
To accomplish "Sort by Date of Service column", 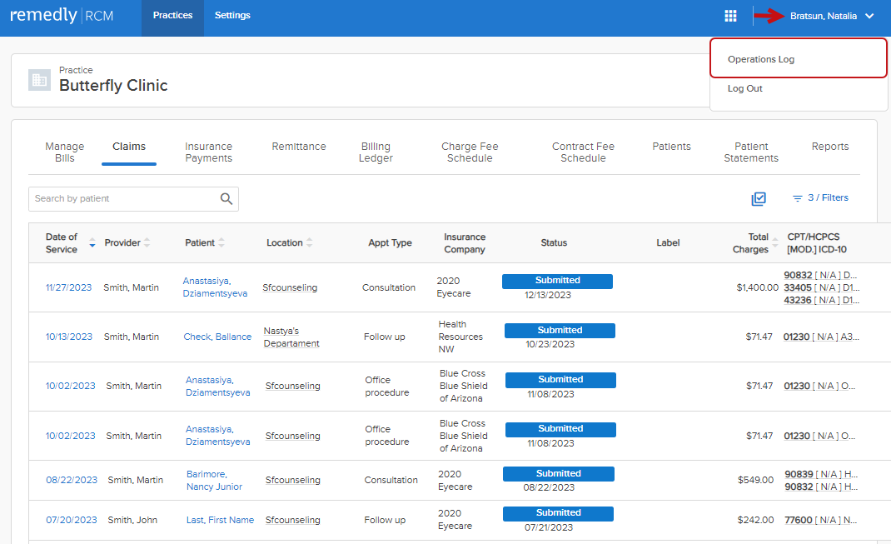I will 92,243.
